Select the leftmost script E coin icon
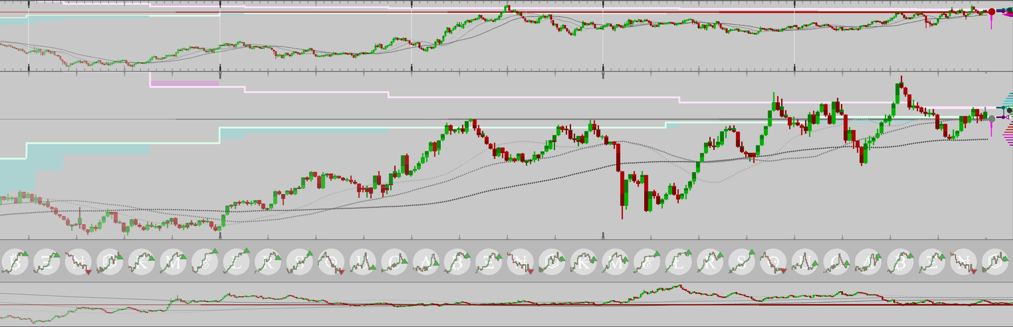1013x327 pixels. [205, 262]
